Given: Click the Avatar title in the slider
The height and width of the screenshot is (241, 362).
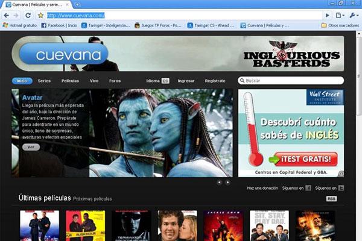Looking at the screenshot, I should [33, 98].
